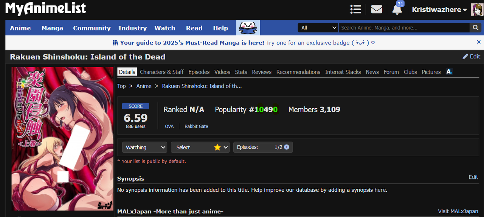
Task: Click the Popularity #10490 text
Action: 246,109
